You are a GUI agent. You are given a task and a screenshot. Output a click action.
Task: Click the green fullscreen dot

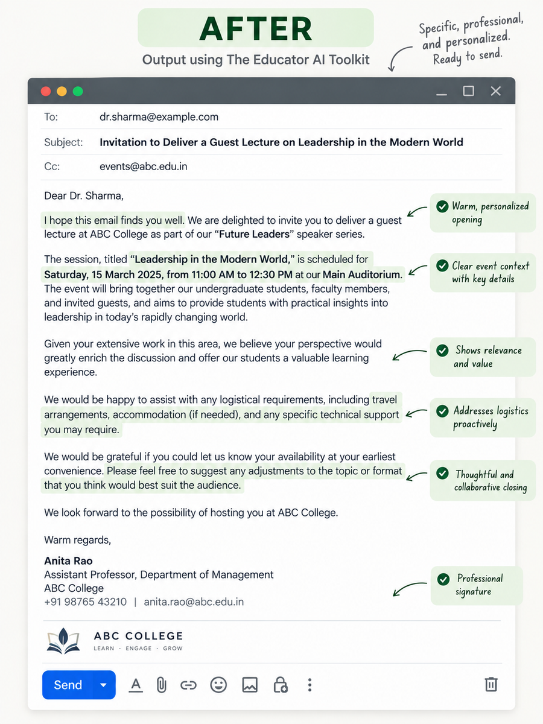click(x=78, y=92)
